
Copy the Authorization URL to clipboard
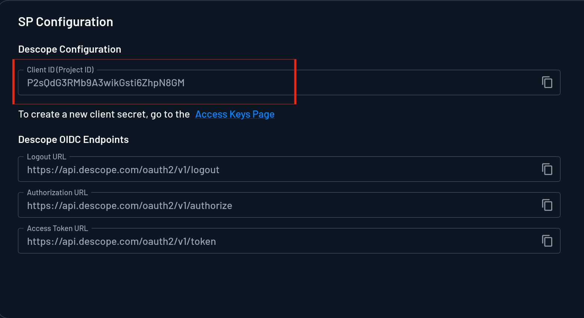547,205
